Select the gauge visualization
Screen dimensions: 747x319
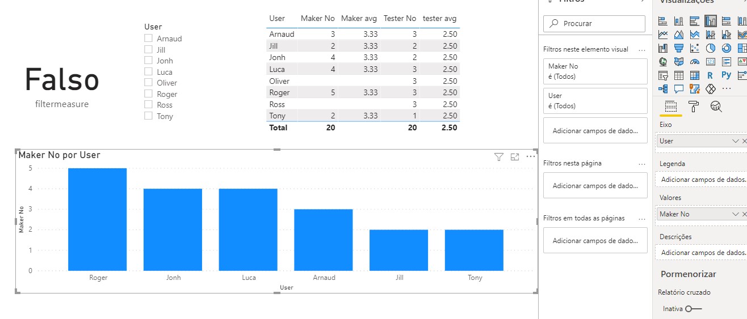(694, 62)
